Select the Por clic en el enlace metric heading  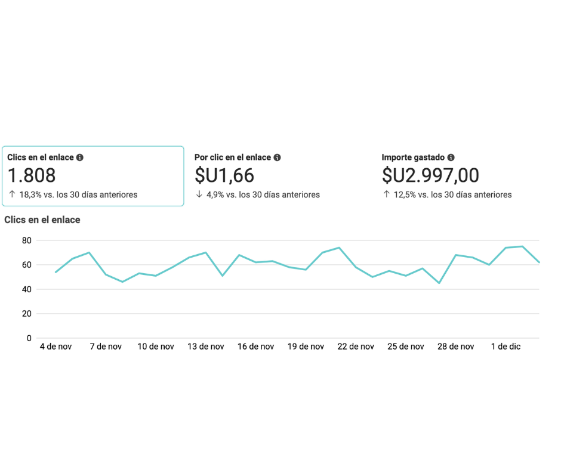point(233,157)
